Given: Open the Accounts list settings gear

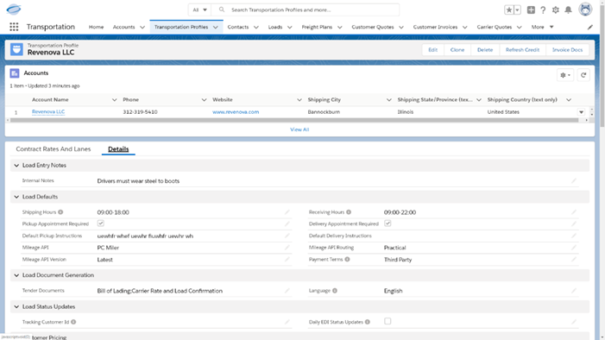Looking at the screenshot, I should [565, 75].
